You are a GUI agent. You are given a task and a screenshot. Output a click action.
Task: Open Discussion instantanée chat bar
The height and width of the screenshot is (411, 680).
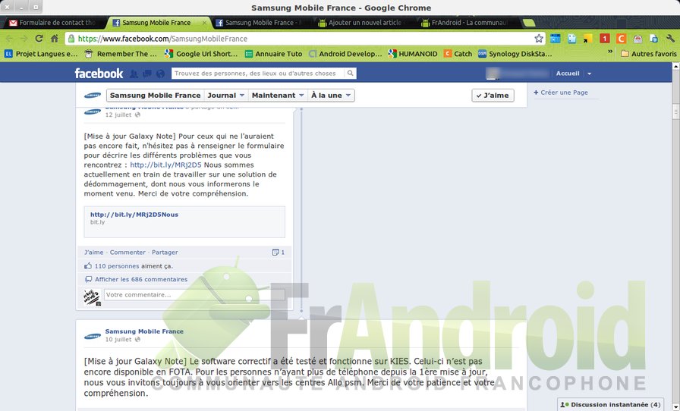point(611,404)
